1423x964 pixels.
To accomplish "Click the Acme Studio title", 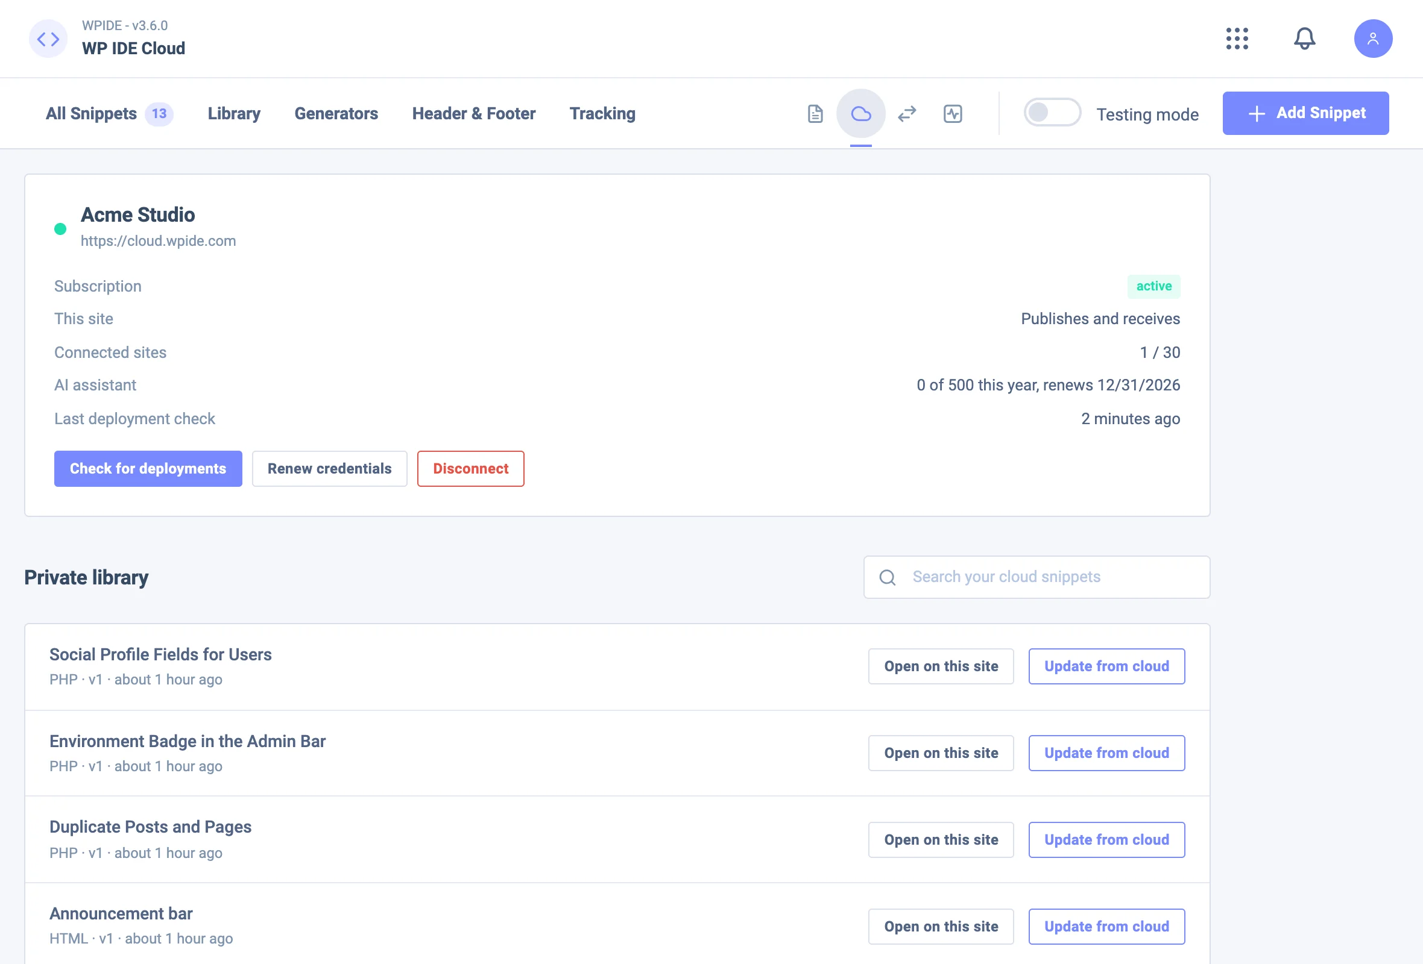I will [x=137, y=214].
